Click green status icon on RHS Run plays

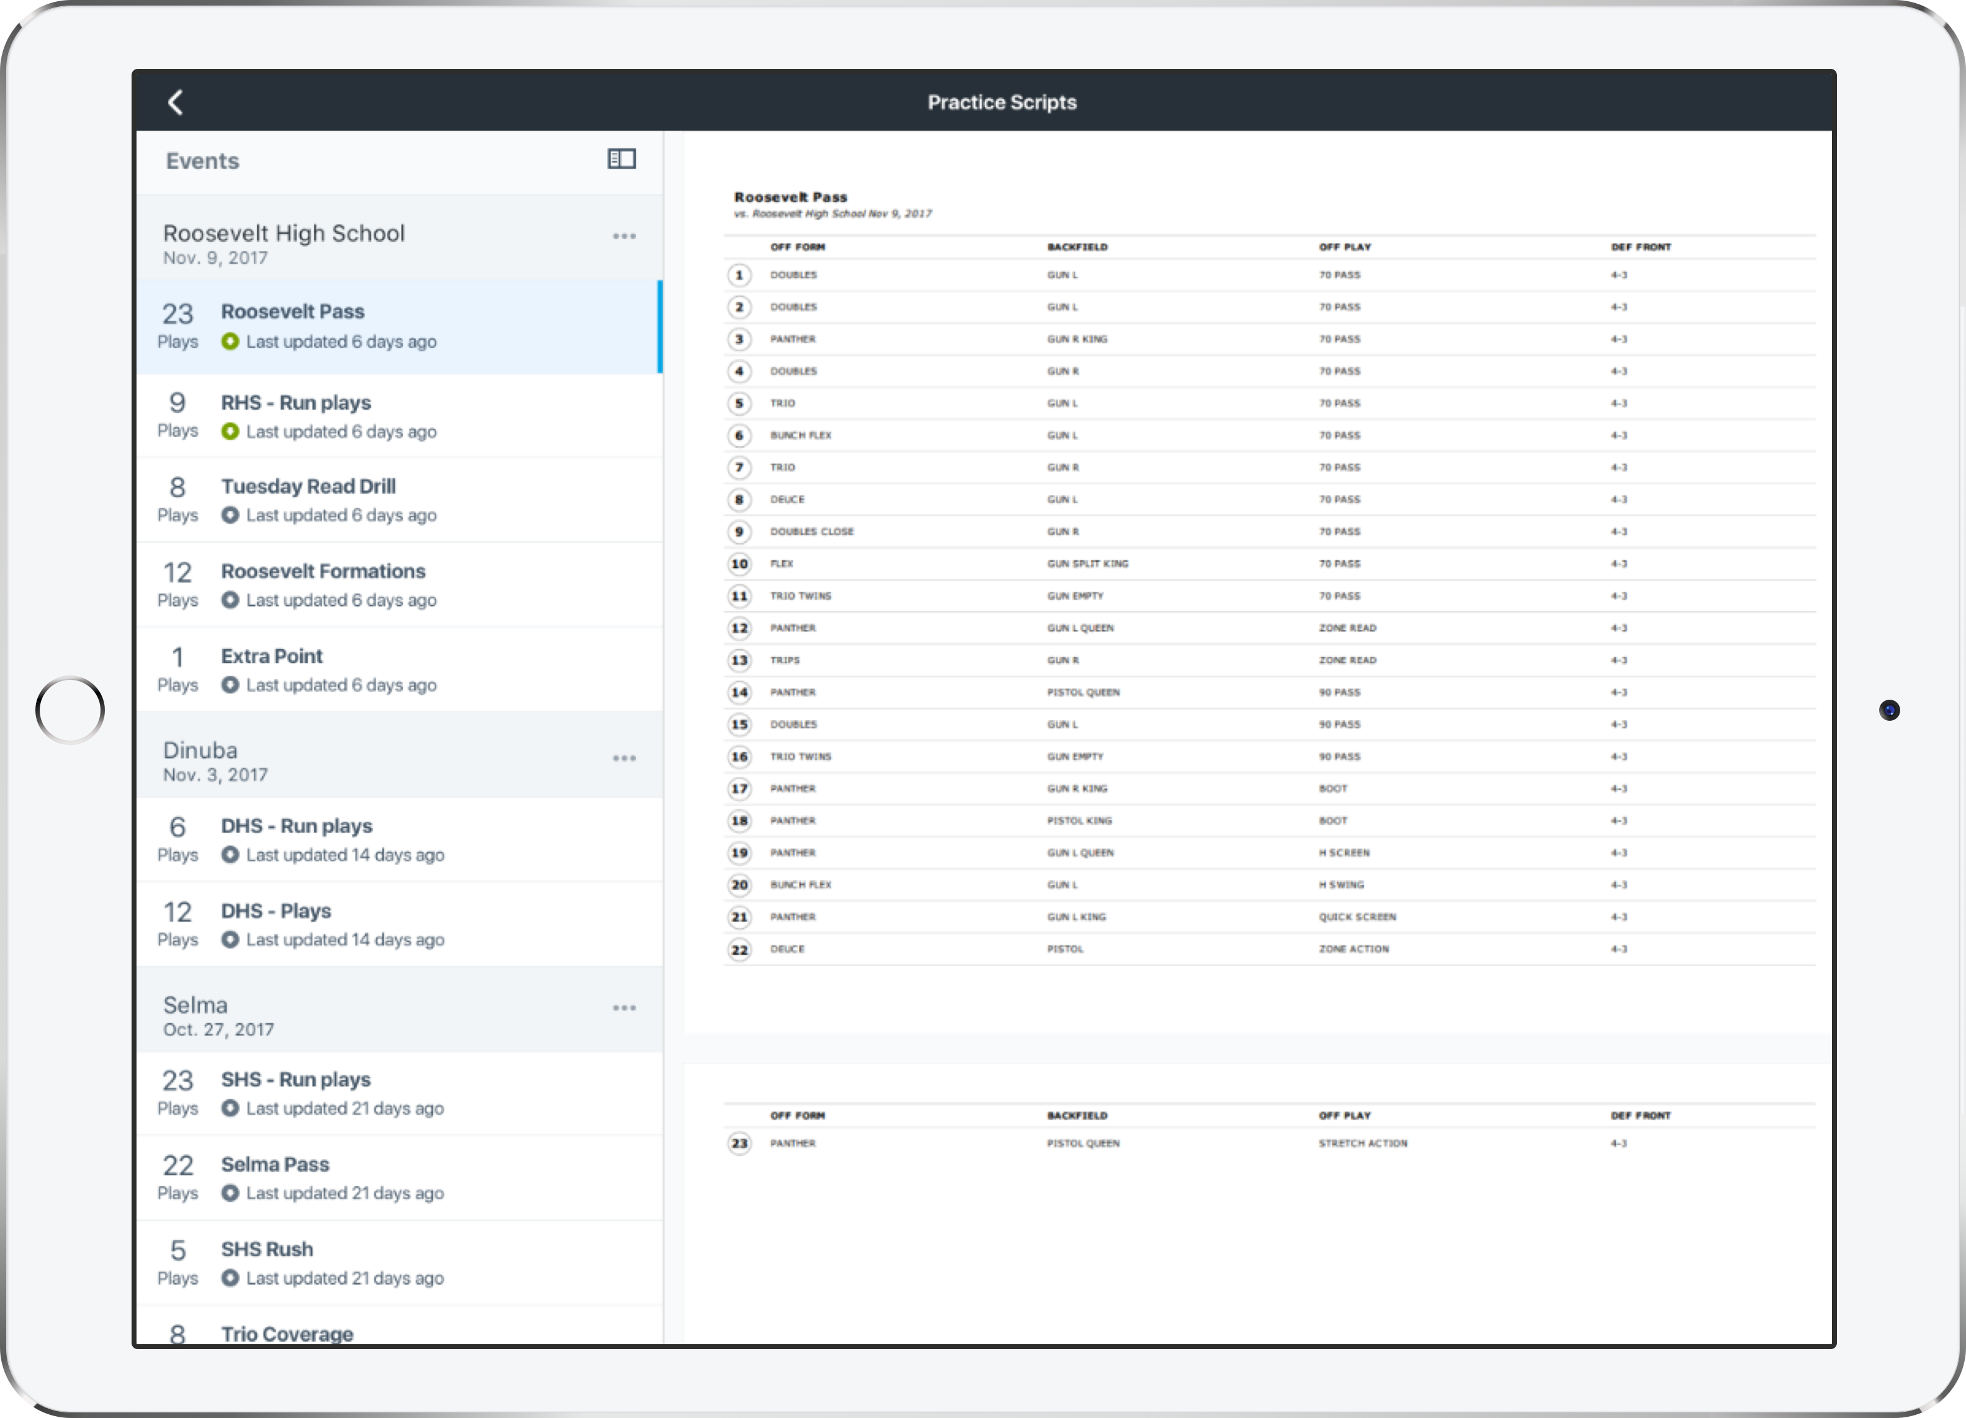click(230, 432)
